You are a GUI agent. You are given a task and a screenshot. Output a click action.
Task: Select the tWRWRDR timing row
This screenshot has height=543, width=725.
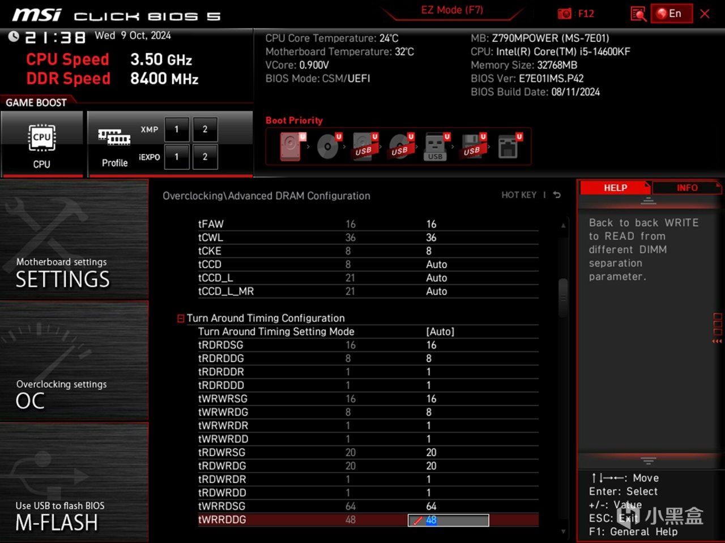[x=368, y=426]
